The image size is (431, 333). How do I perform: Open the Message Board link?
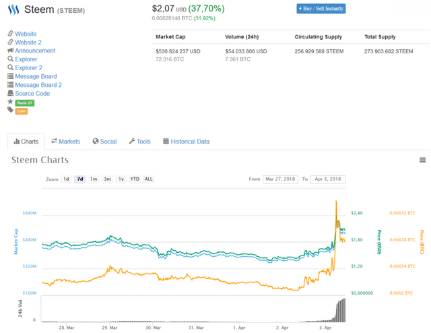[36, 76]
